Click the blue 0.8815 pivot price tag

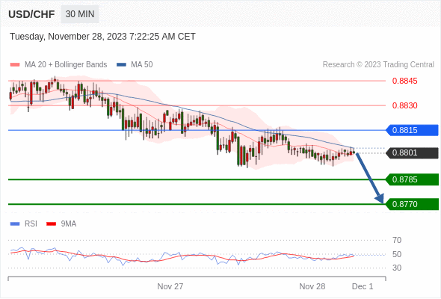[x=413, y=130]
